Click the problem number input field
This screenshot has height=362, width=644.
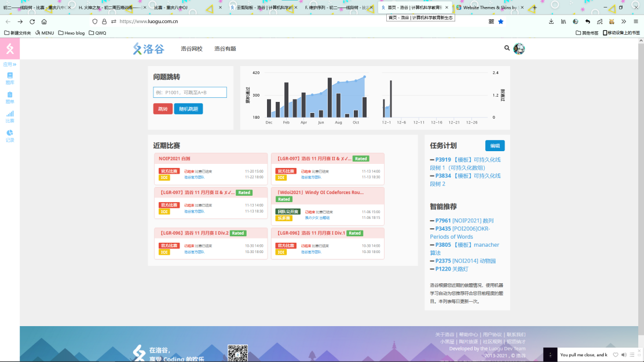(190, 93)
